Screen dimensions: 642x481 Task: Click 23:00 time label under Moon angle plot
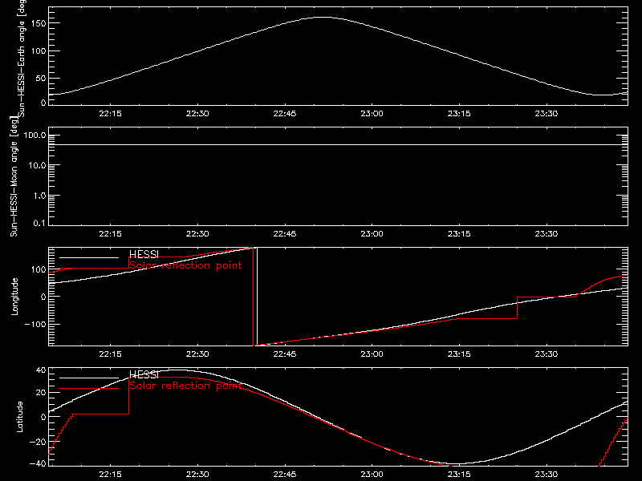coord(372,234)
